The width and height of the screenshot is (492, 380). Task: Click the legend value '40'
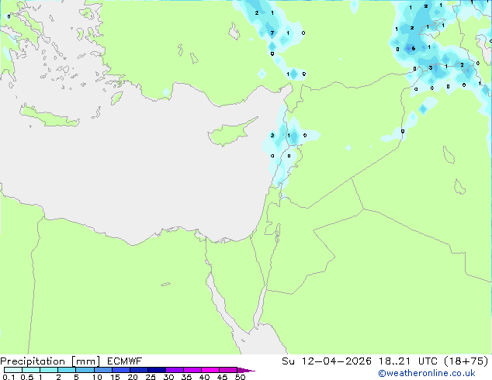tap(204, 377)
